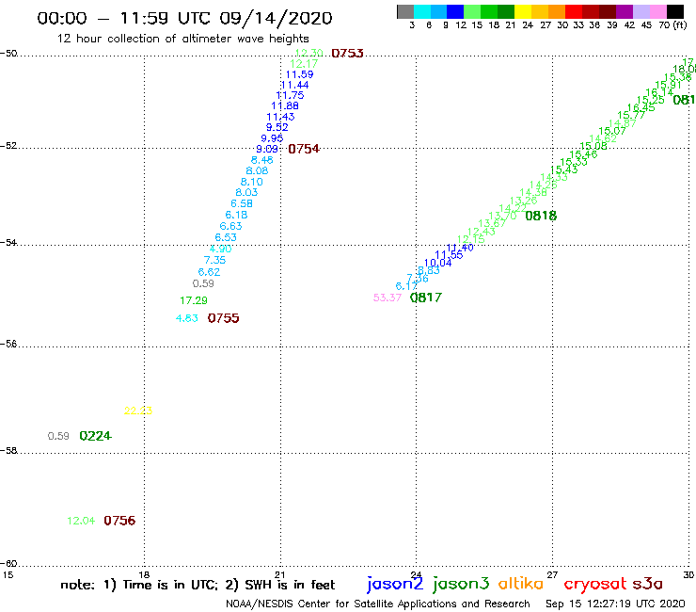Viewport: 696px width, 612px height.
Task: Click the 18 longitude axis label
Action: [x=144, y=574]
